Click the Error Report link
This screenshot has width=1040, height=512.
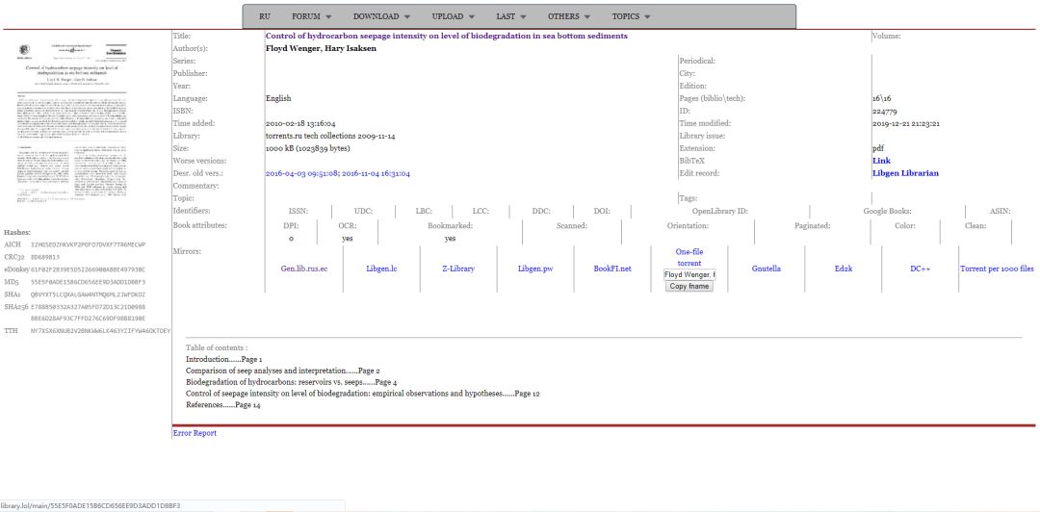click(195, 433)
